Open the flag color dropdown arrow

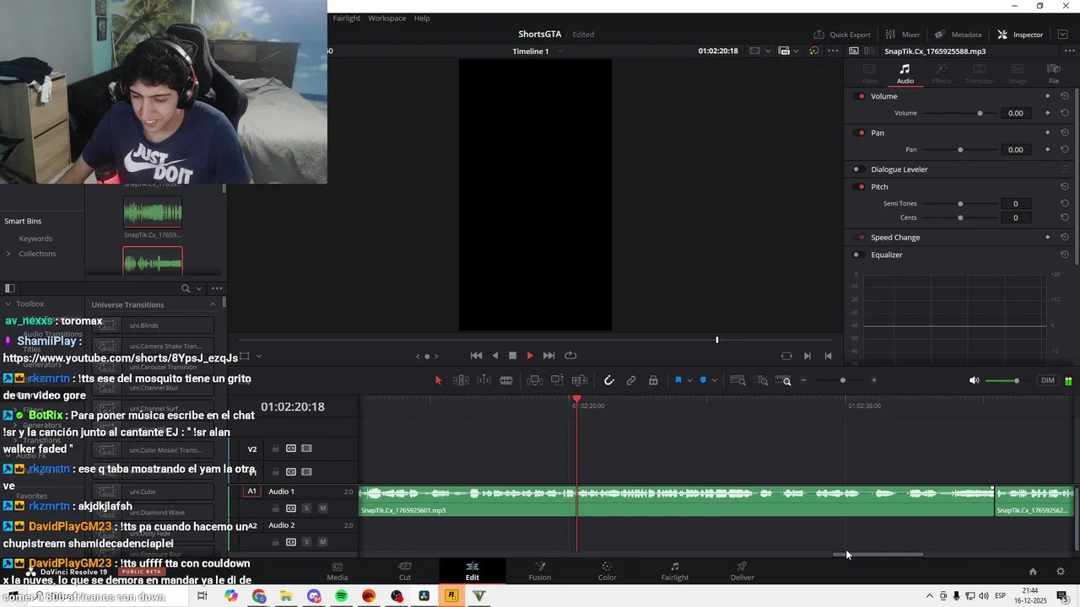689,381
